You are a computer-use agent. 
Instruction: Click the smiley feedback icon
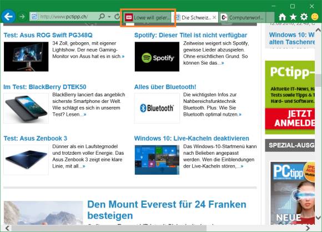tap(315, 17)
